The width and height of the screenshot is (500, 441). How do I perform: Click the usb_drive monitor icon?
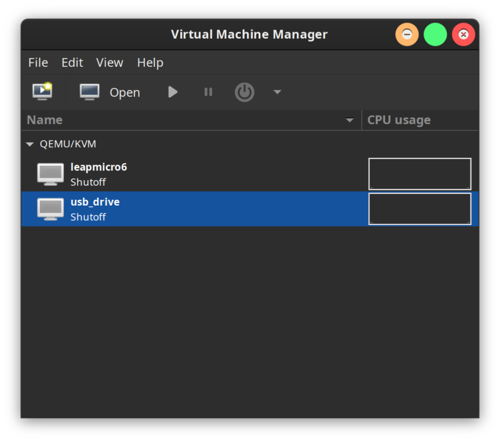(x=50, y=209)
